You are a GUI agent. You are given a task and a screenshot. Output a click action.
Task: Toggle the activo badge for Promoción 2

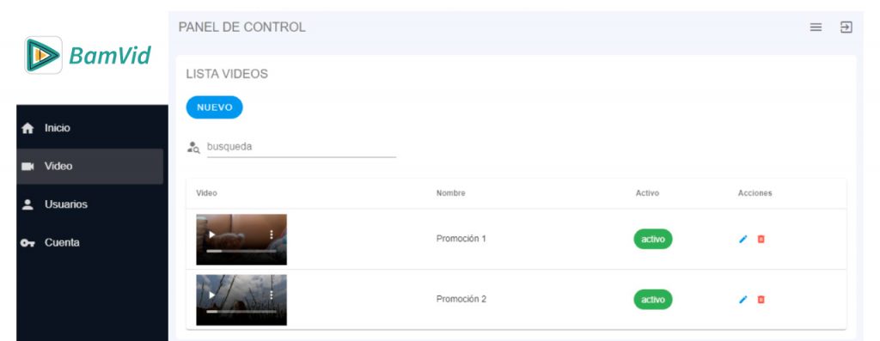653,300
